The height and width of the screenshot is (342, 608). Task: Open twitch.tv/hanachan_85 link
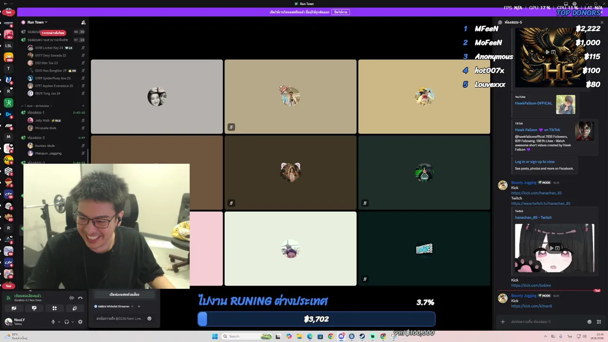(x=541, y=203)
